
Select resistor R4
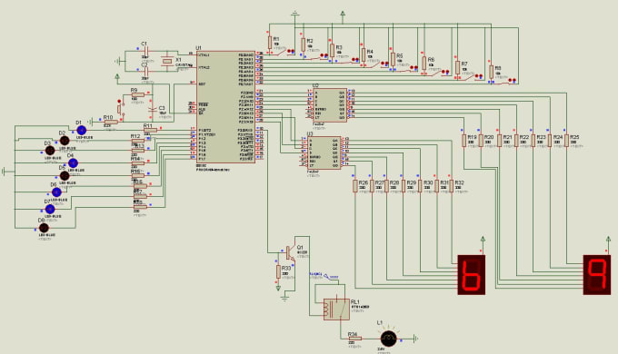coord(363,54)
